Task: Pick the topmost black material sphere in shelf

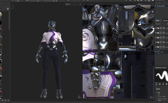Action: [1, 22]
